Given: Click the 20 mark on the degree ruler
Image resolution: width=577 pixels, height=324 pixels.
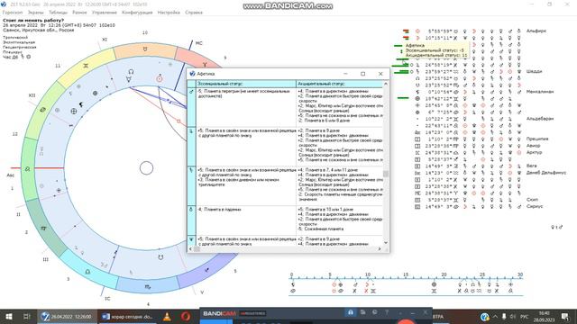Looking at the screenshot, I should (444, 274).
